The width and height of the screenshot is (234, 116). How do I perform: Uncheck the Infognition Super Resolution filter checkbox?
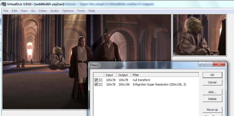coord(96,84)
